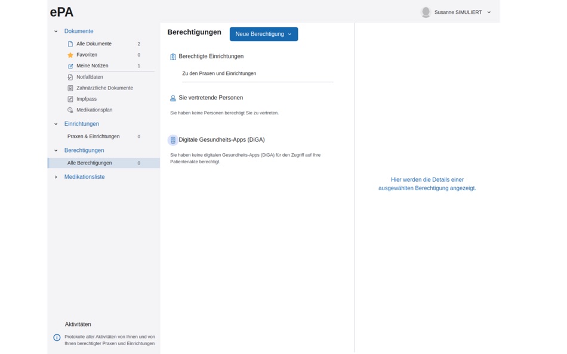Select Alle Berechtigungen in the sidebar
The height and width of the screenshot is (354, 567).
[90, 163]
